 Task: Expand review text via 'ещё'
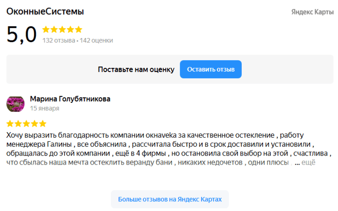pyautogui.click(x=308, y=162)
